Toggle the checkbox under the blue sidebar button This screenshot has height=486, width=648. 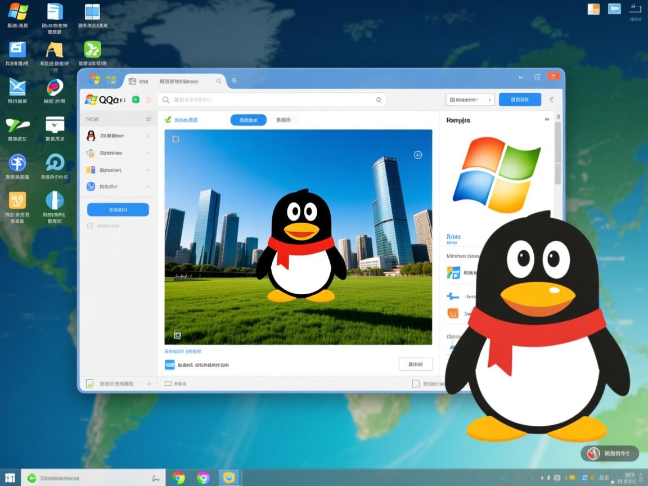tap(90, 226)
